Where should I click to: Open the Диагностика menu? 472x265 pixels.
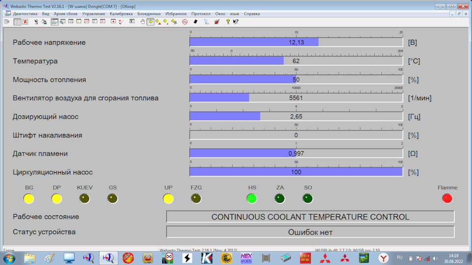tap(25, 14)
